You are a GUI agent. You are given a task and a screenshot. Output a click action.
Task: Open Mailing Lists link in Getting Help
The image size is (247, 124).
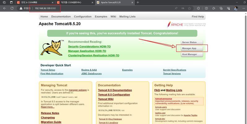[174, 90]
